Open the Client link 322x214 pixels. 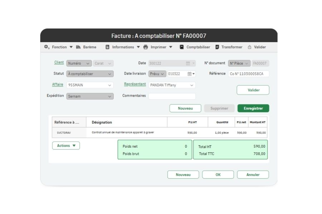point(59,62)
